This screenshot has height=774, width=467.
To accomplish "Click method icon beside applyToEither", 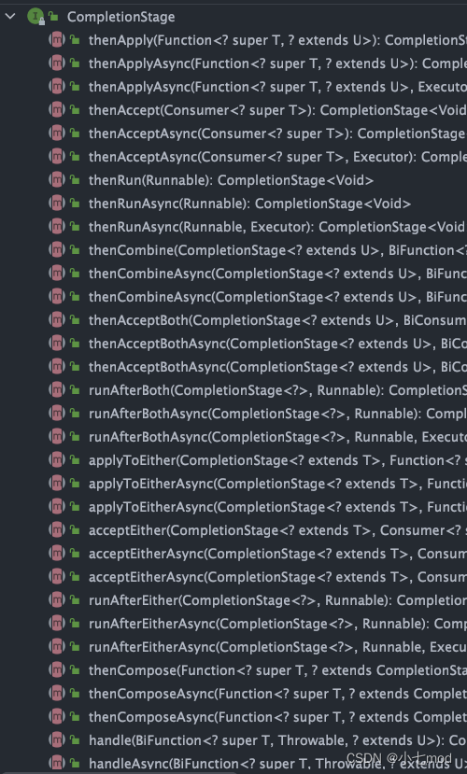I will (57, 460).
